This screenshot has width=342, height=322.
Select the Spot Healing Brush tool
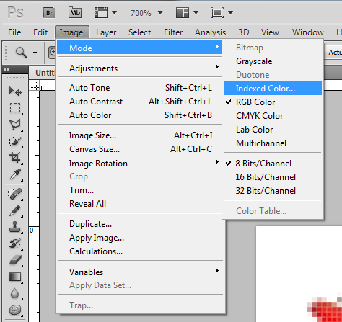click(15, 194)
